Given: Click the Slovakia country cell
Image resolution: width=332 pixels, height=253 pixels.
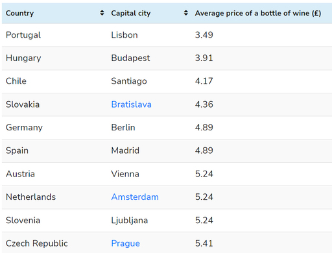Looking at the screenshot, I should [x=23, y=104].
